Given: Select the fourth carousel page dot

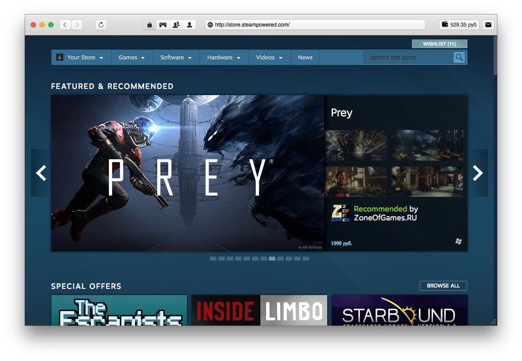Looking at the screenshot, I should tap(238, 258).
